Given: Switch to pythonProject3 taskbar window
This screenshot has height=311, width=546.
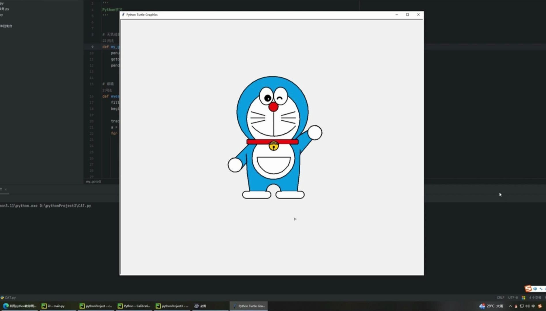Looking at the screenshot, I should [x=172, y=306].
